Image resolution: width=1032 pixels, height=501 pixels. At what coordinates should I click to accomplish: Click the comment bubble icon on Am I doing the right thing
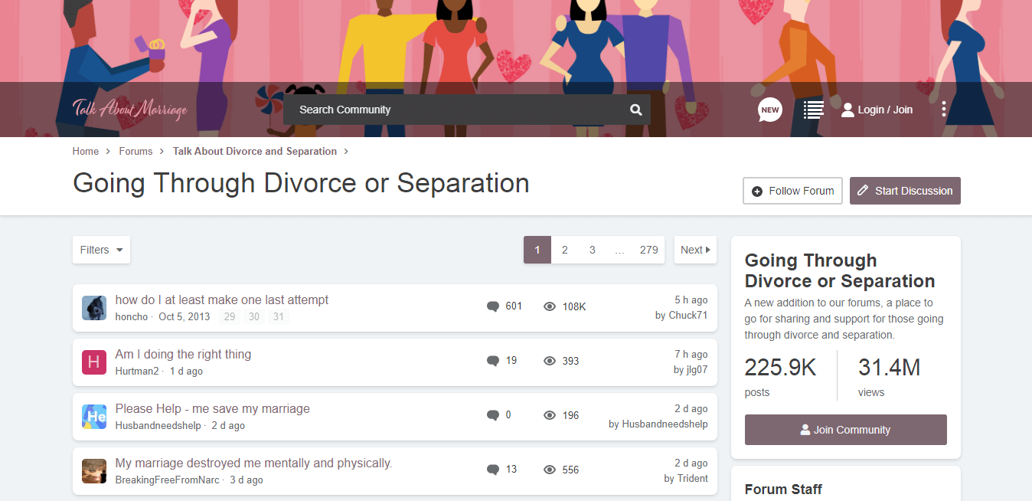pyautogui.click(x=492, y=360)
